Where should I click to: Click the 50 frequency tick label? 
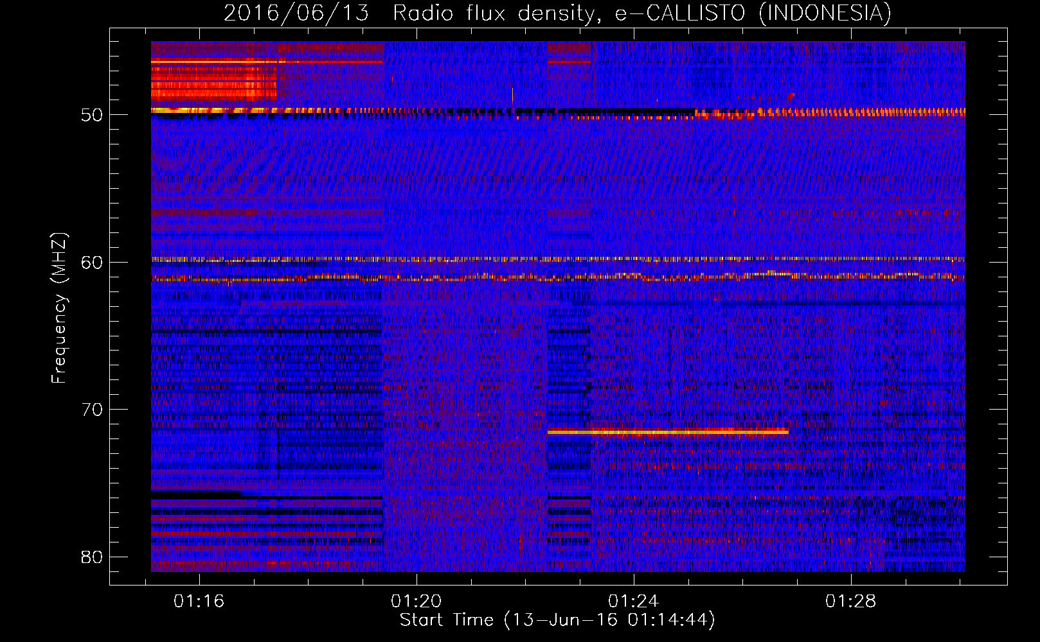(92, 115)
